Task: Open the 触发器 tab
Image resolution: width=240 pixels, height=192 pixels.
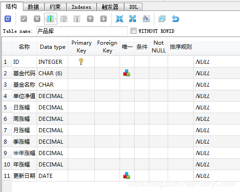Action: pyautogui.click(x=110, y=7)
